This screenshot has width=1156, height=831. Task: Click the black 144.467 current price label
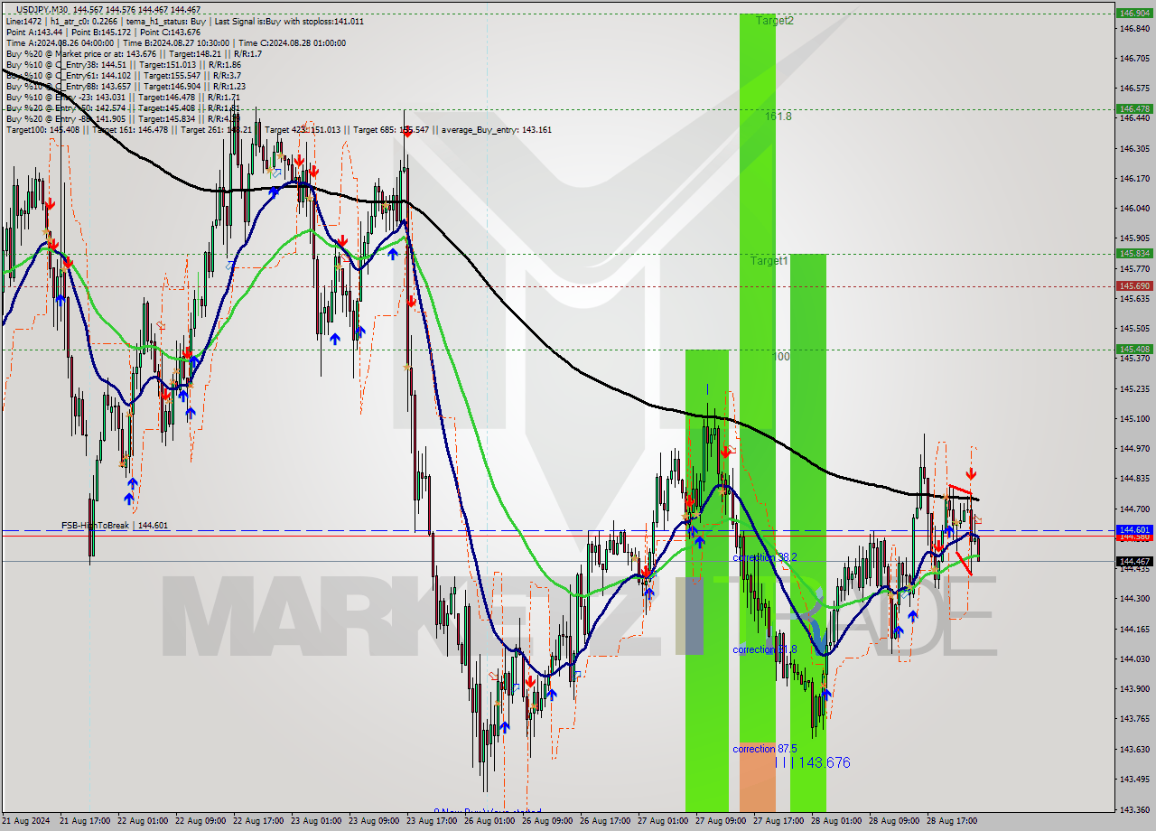pos(1134,561)
